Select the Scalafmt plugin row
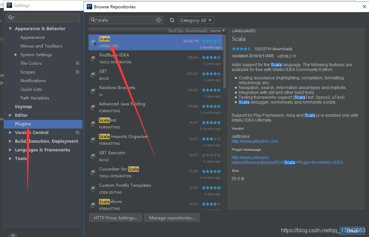 click(x=156, y=124)
